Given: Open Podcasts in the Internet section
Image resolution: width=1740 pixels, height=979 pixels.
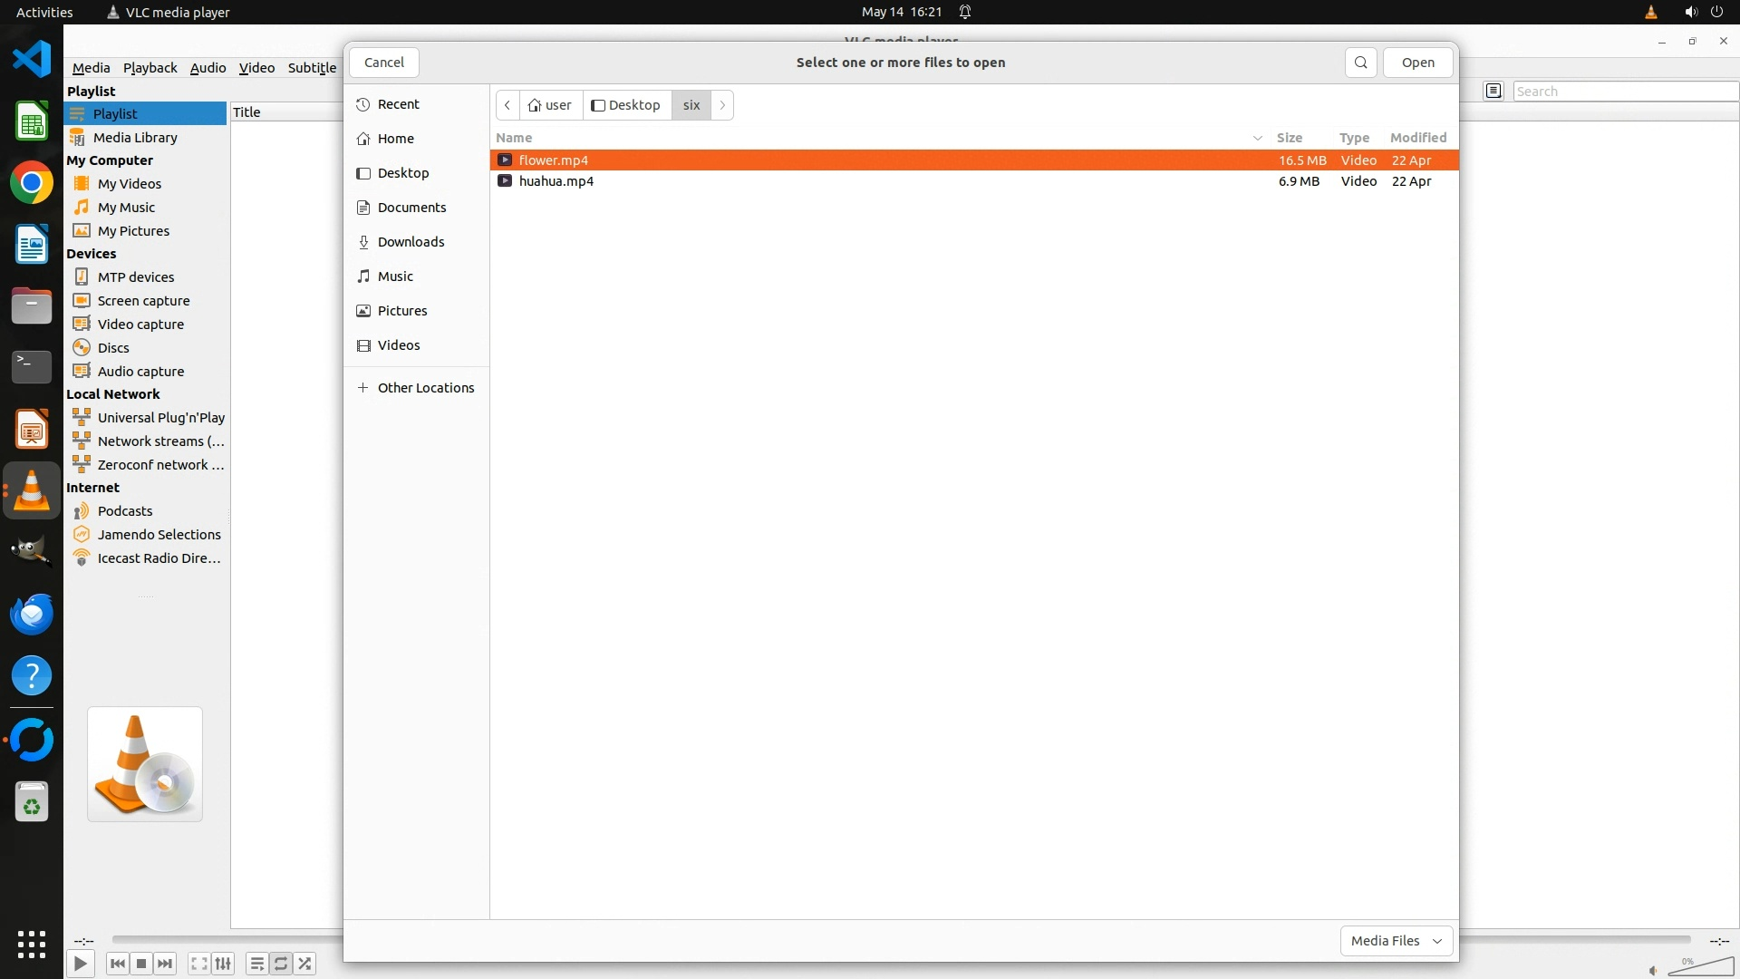Looking at the screenshot, I should coord(125,511).
